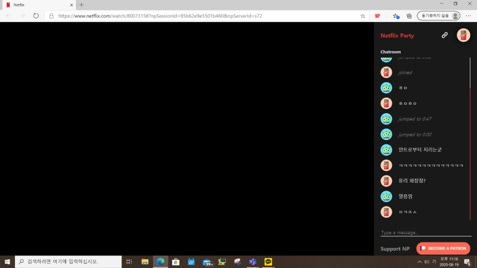477x268 pixels.
Task: Focus the Type a message field
Action: [426, 232]
